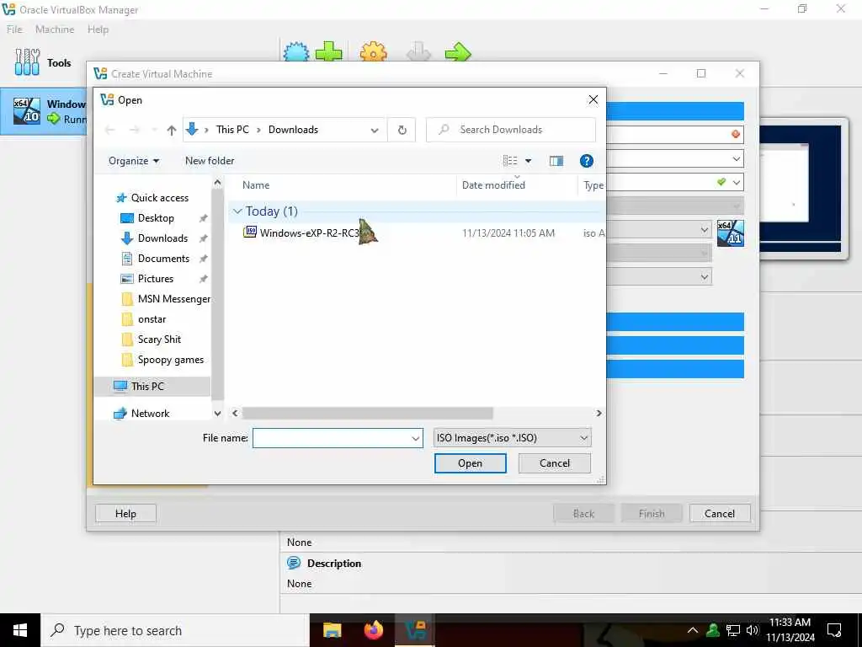Open the File menu in VirtualBox Manager
Viewport: 862px width, 647px height.
14,29
